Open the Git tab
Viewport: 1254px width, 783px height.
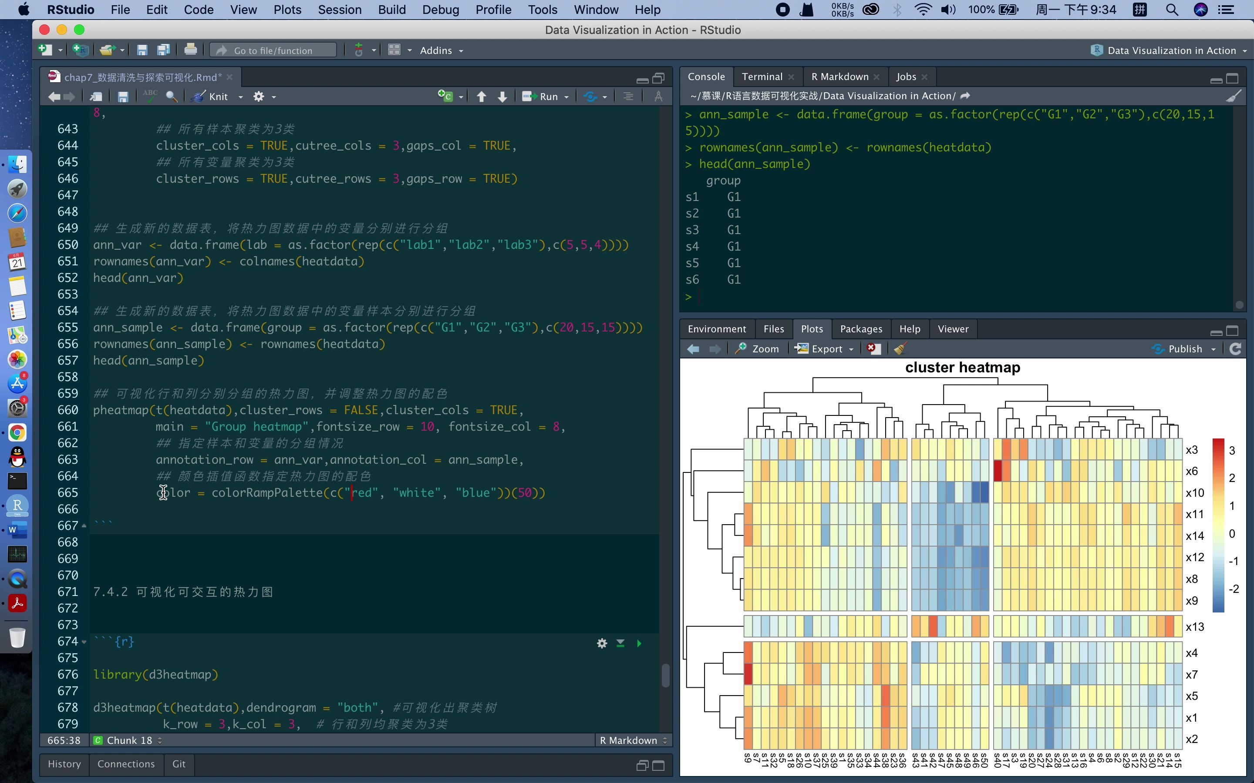click(x=179, y=764)
